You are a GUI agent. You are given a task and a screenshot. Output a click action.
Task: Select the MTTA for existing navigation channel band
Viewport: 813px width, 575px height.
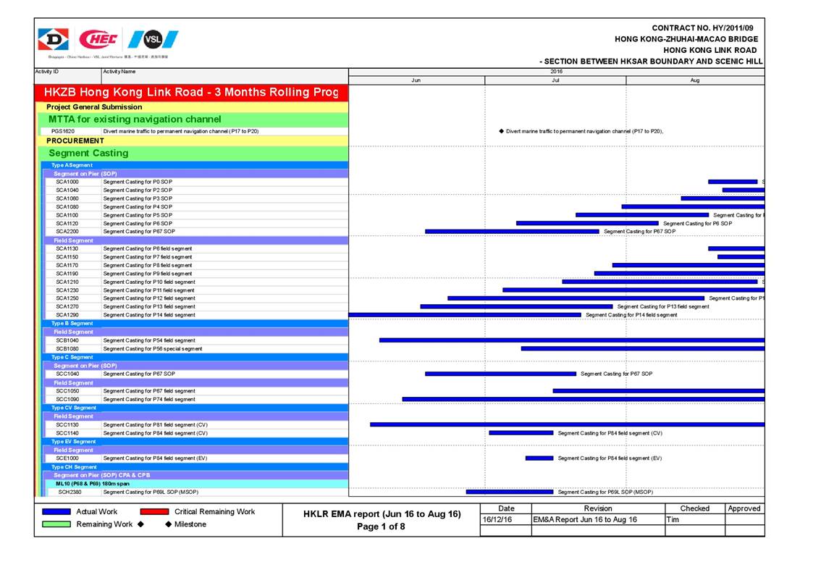tap(193, 119)
